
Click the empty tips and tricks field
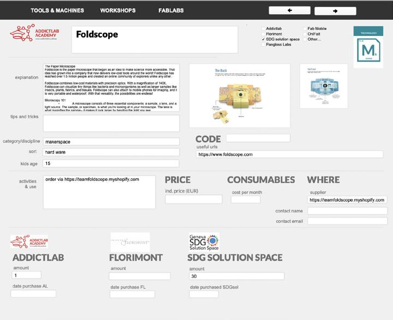click(x=111, y=123)
